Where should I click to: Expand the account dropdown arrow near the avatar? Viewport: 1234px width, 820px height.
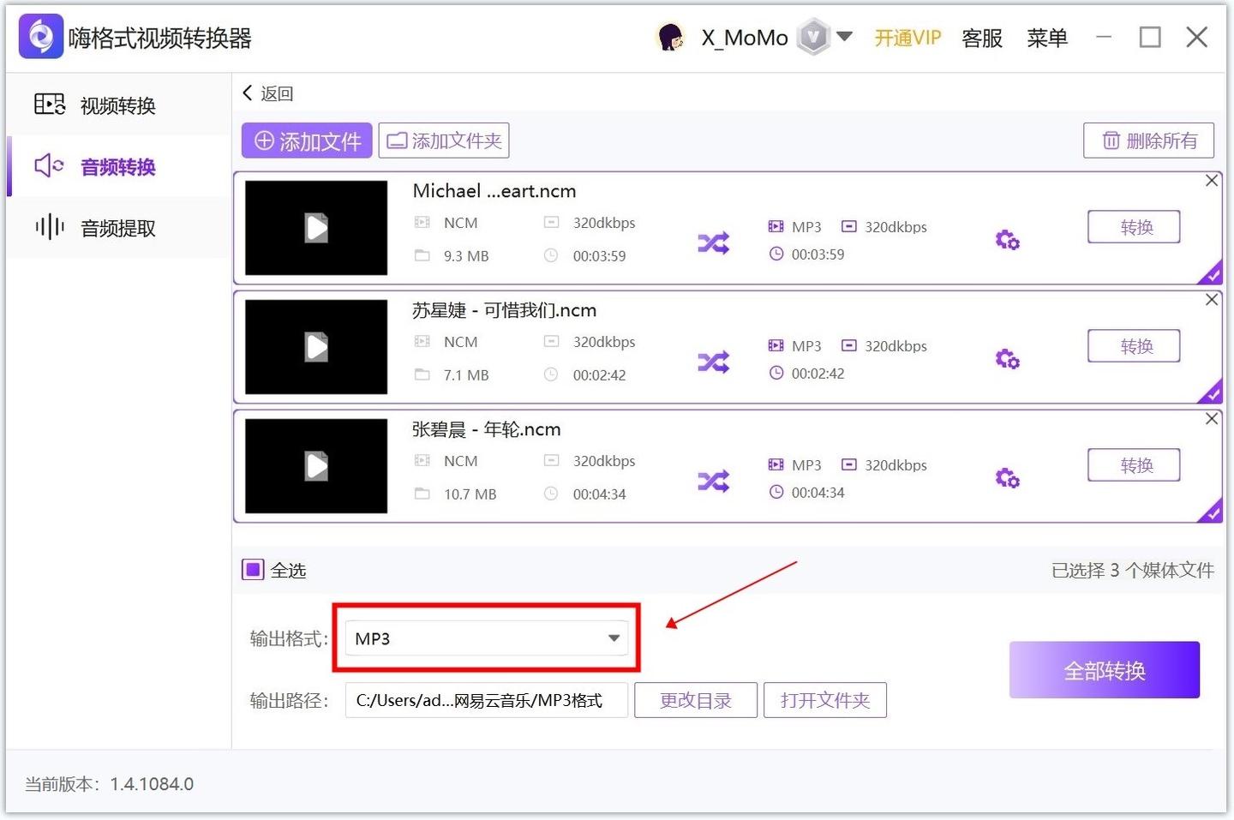click(846, 37)
